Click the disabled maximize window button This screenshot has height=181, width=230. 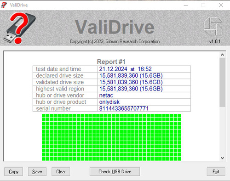coord(203,5)
